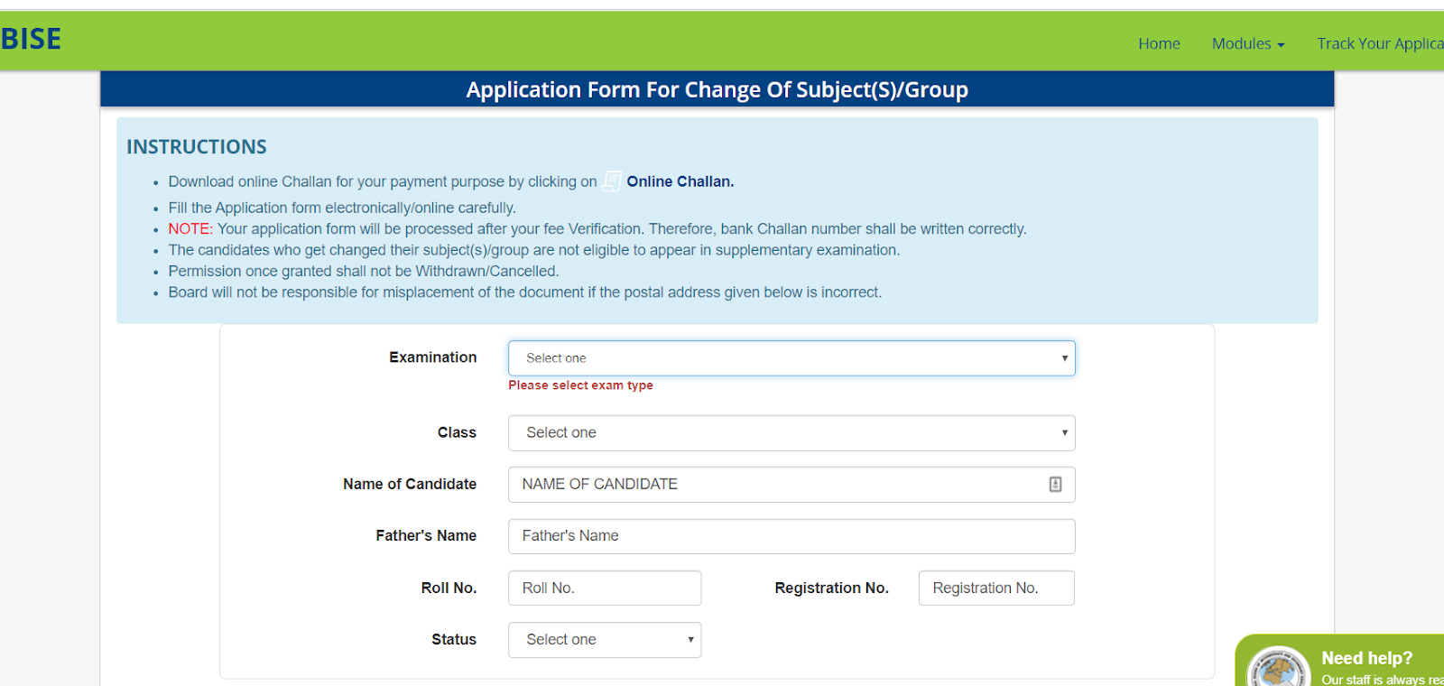
Task: Click the Application Form title banner
Action: [717, 90]
